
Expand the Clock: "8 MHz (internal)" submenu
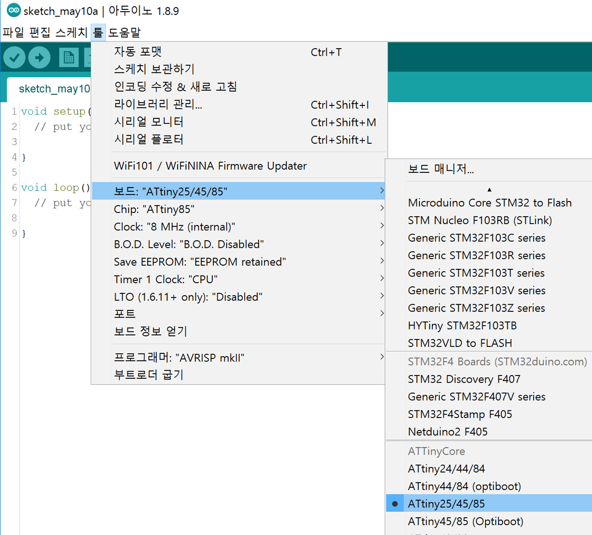(239, 226)
